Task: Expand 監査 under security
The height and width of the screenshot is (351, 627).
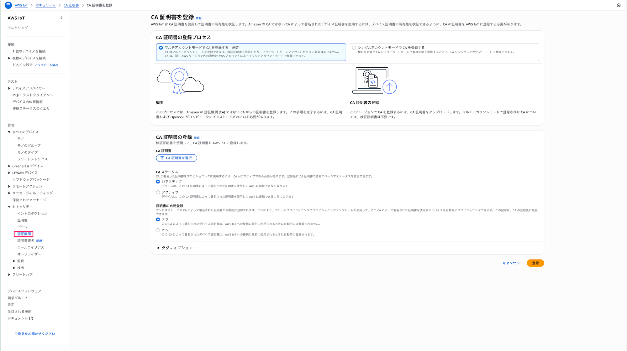Action: [x=14, y=261]
